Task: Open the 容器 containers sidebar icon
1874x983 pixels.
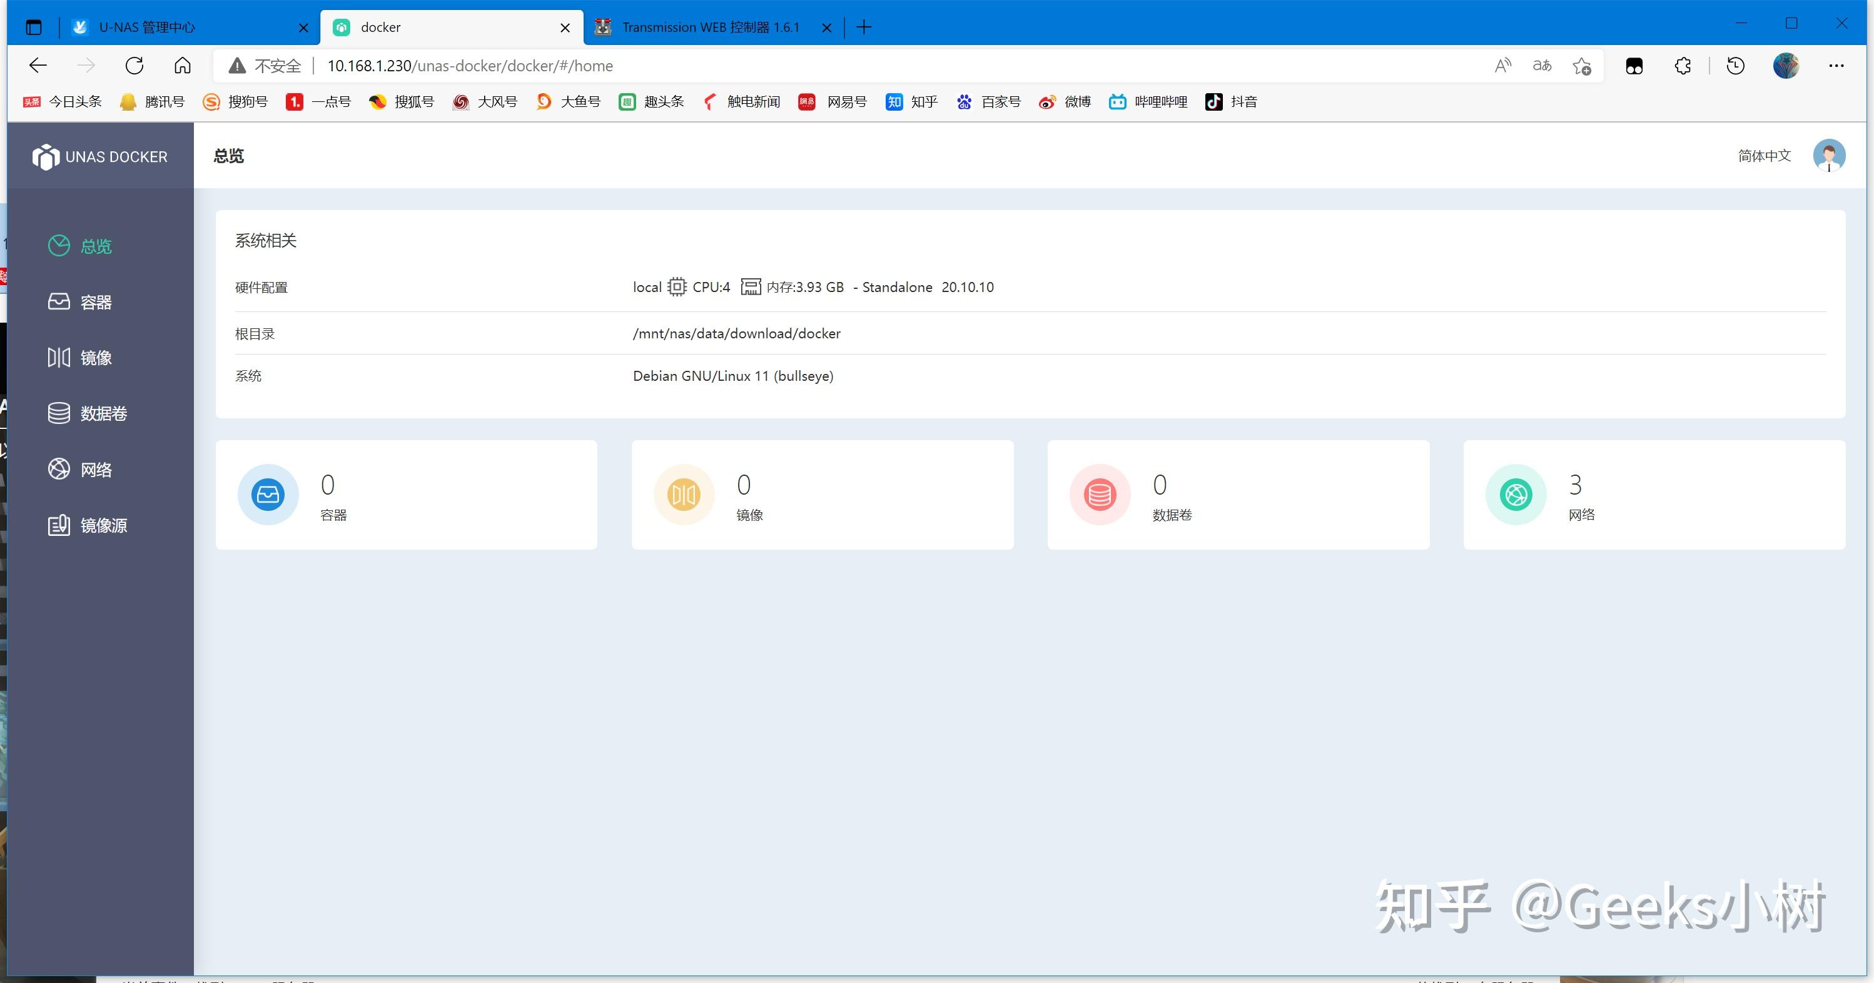Action: point(59,302)
